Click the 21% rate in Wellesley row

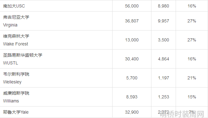pos(192,78)
